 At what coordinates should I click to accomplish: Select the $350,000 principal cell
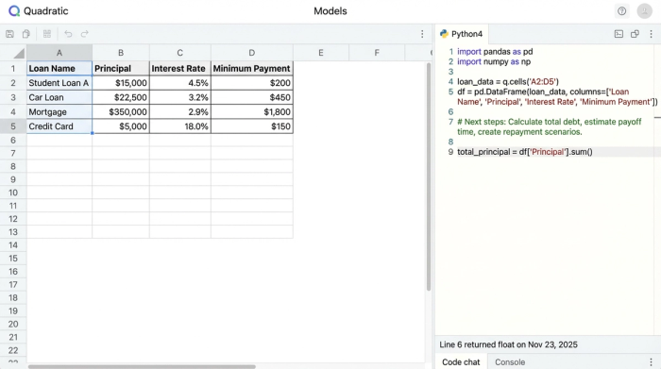coord(121,112)
